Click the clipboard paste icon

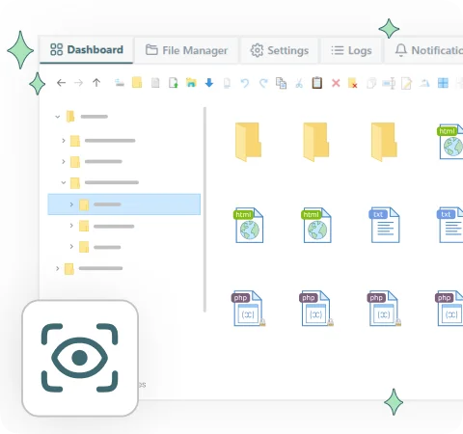click(x=317, y=83)
